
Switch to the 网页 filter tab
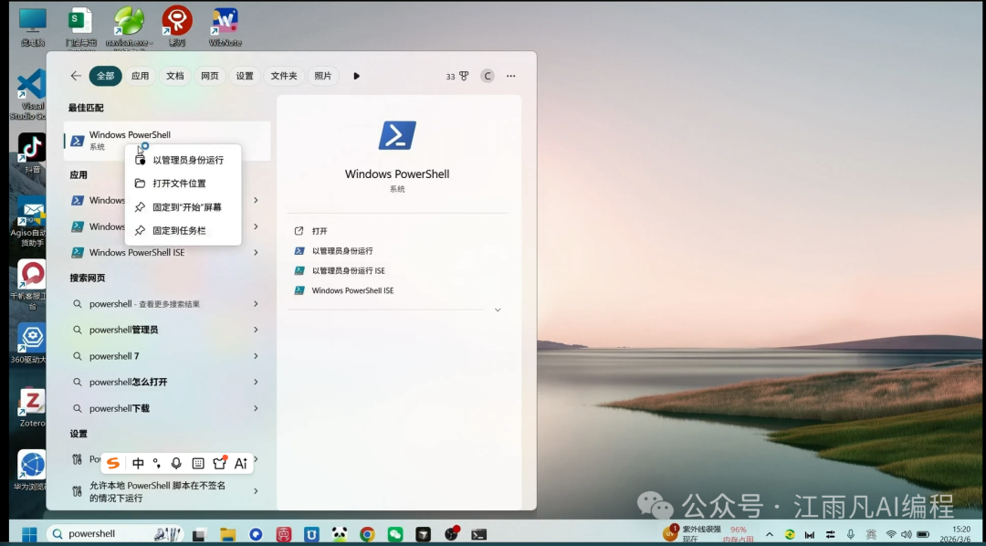(x=210, y=76)
